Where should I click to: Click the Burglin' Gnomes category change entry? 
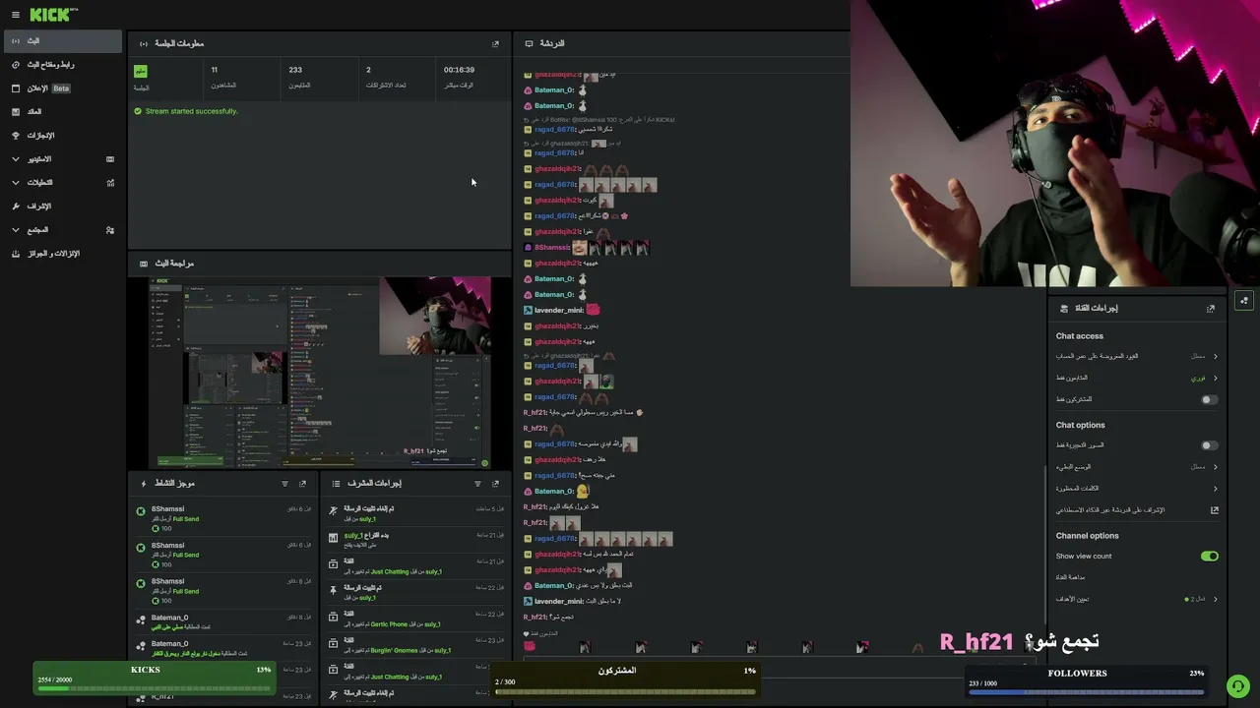[417, 644]
